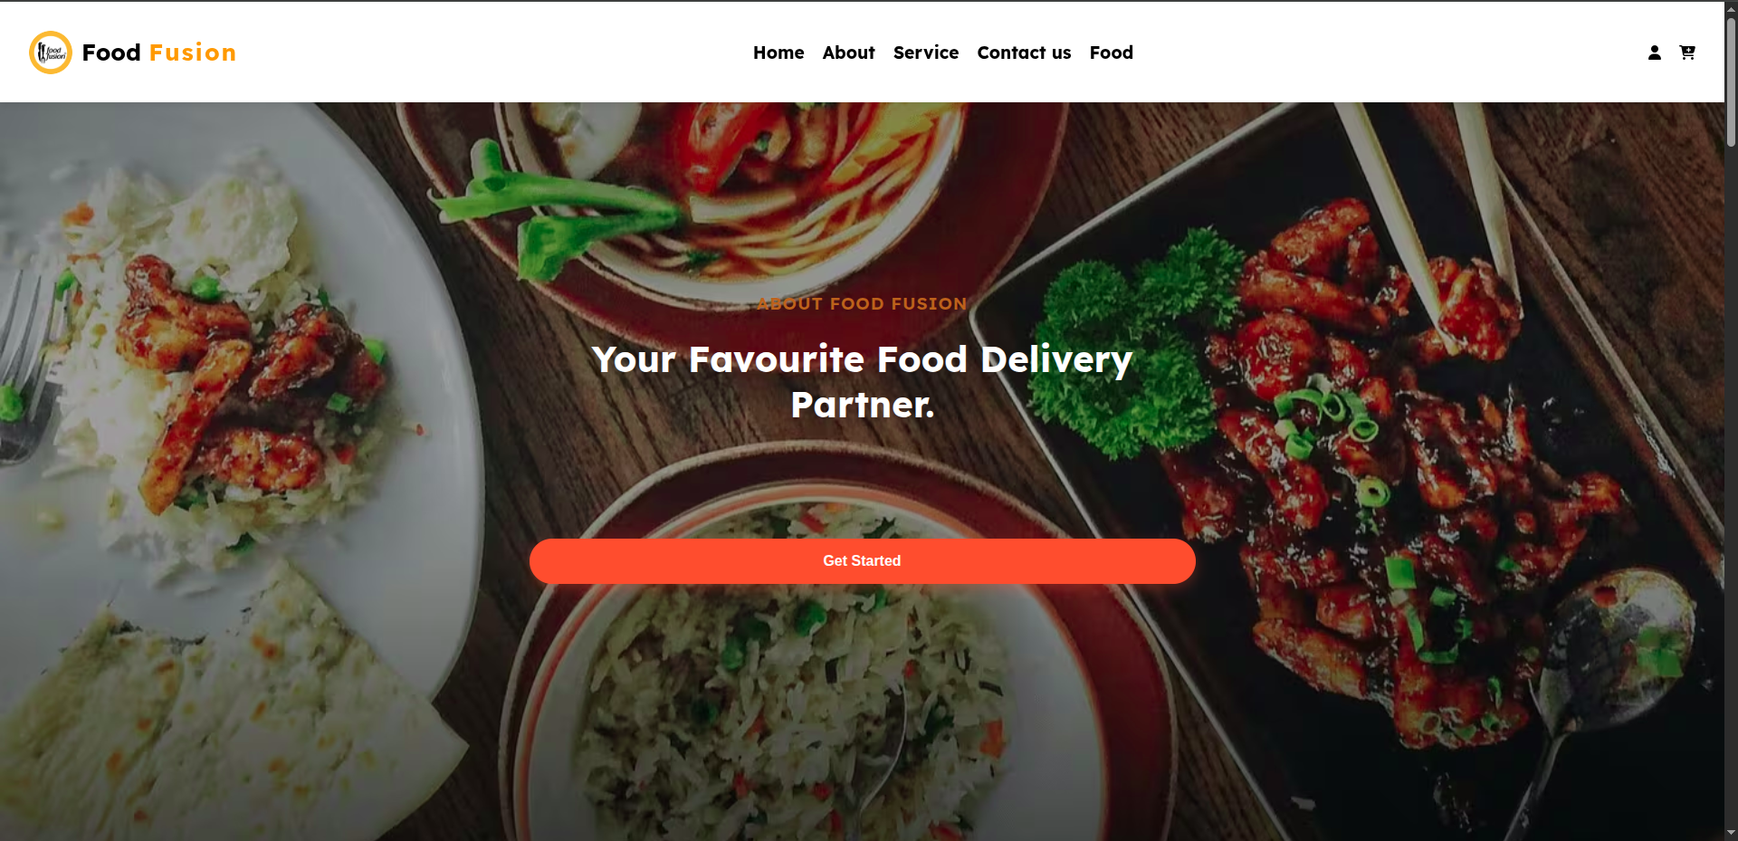Click the empty scrollbar track below thumb

click(1731, 489)
